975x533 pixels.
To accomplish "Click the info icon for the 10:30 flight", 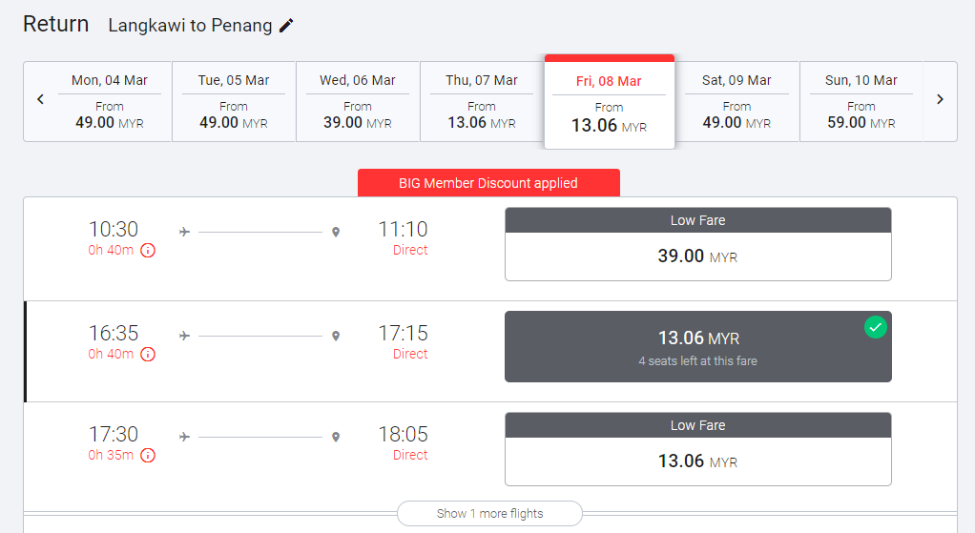I will (148, 251).
